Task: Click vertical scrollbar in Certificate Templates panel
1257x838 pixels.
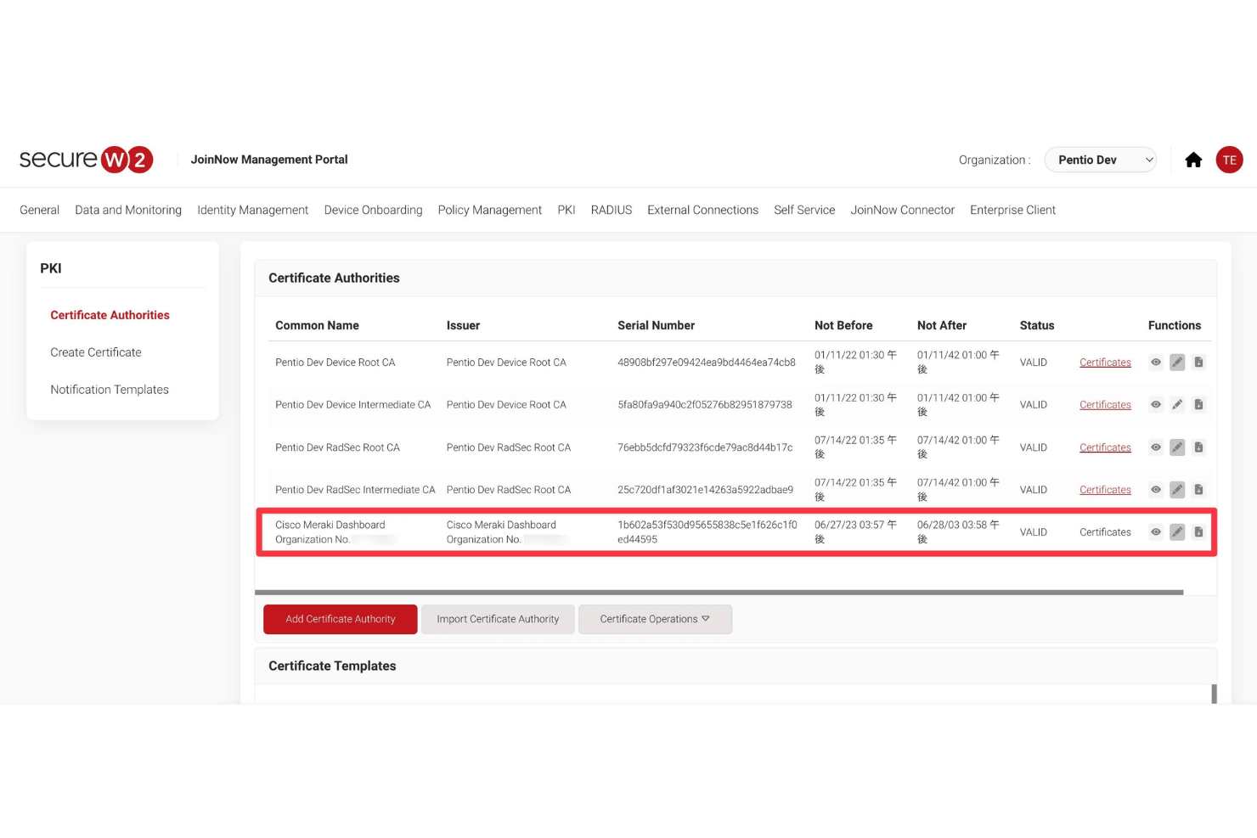Action: click(x=1214, y=694)
